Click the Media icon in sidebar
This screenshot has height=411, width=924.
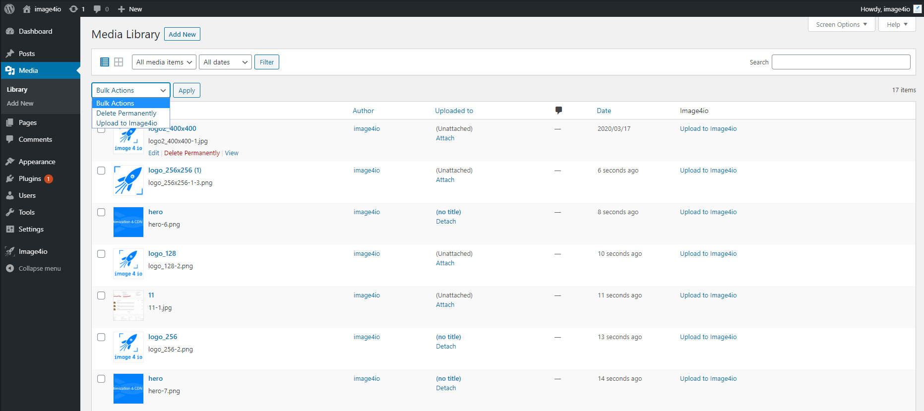click(10, 70)
